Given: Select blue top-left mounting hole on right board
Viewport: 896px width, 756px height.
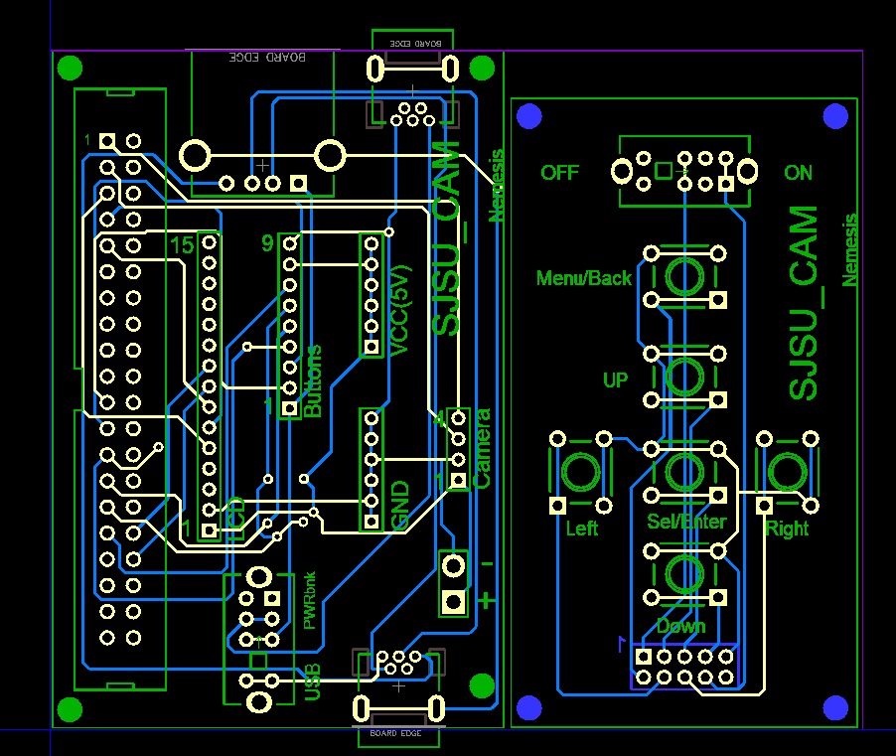Looking at the screenshot, I should (x=529, y=116).
